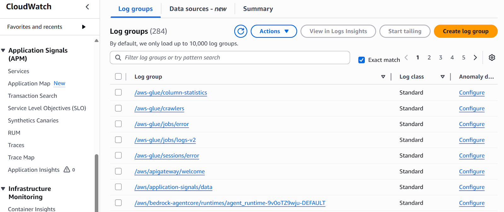Open Service Level Objectives (SLO)
Viewport: 504px width, 212px height.
click(x=47, y=108)
